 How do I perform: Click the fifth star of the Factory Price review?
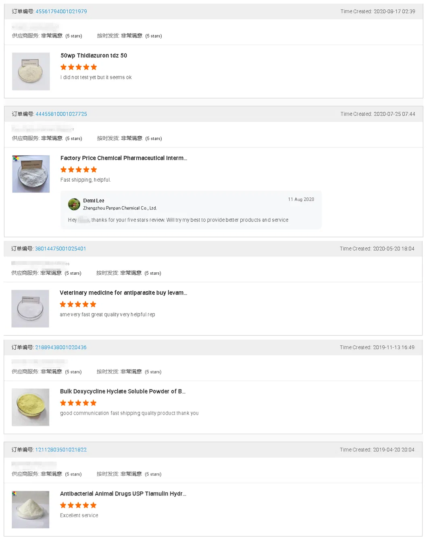pyautogui.click(x=94, y=169)
